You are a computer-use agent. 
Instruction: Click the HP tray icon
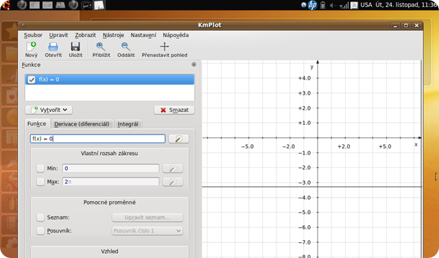(x=313, y=5)
